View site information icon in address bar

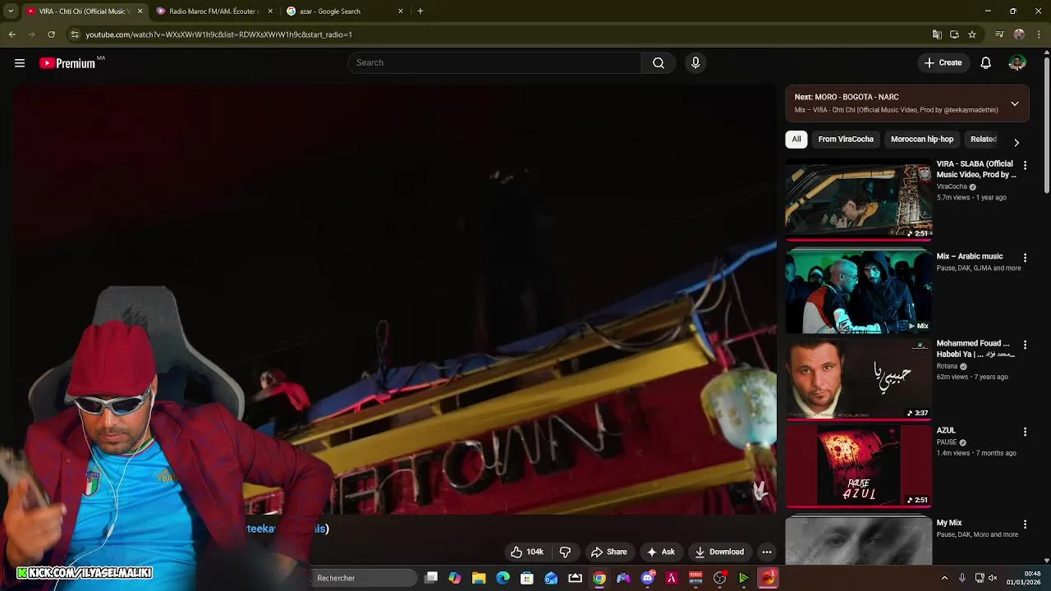coord(75,34)
